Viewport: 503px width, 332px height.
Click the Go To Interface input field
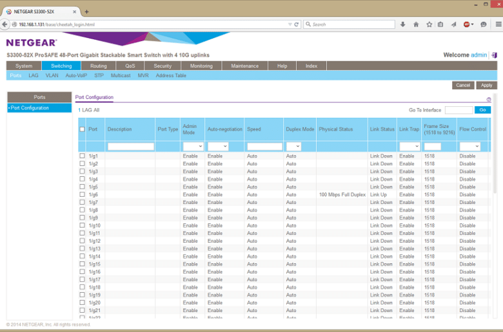tap(459, 110)
